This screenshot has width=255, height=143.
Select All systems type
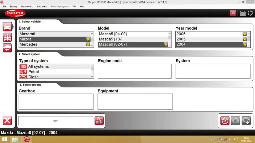[x=55, y=66]
